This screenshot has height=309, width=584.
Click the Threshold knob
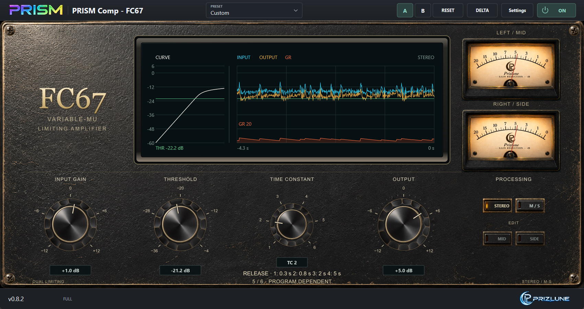tap(180, 224)
